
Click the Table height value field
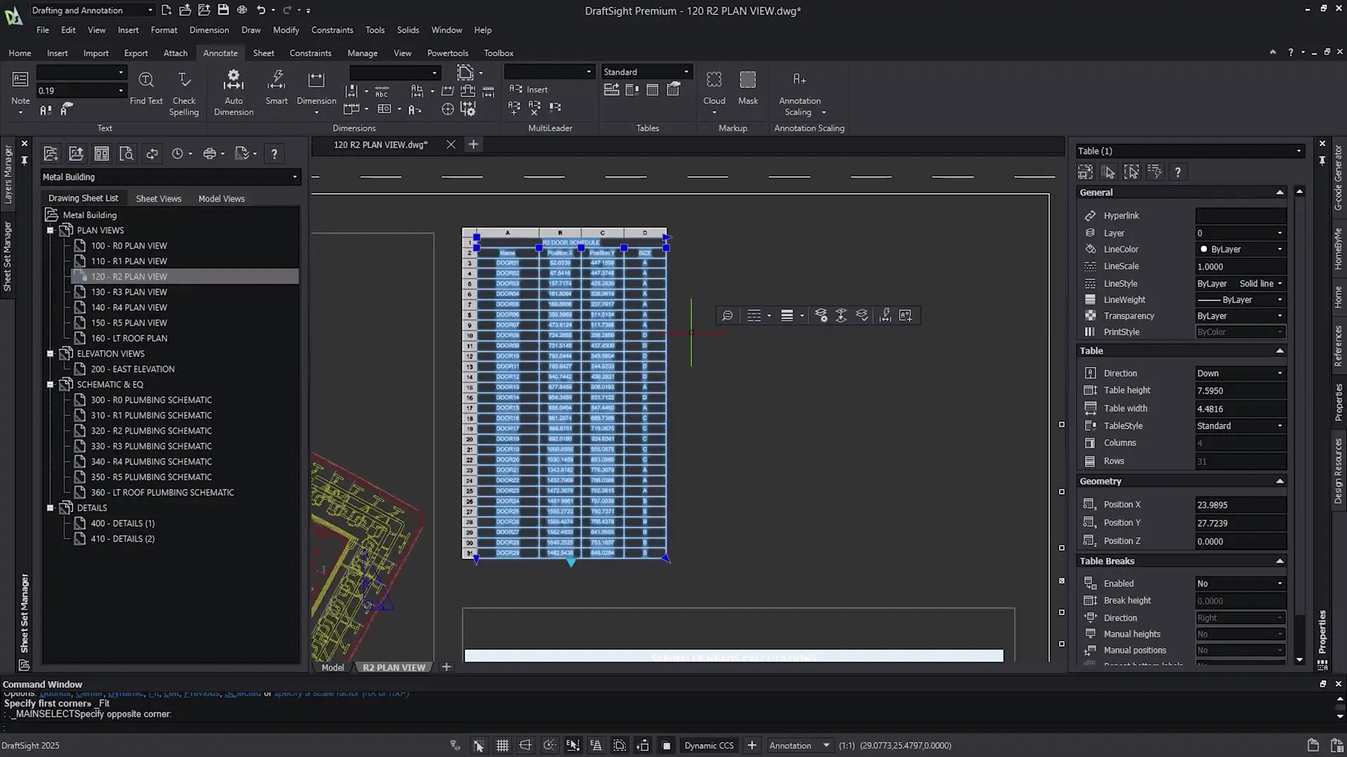[1240, 391]
